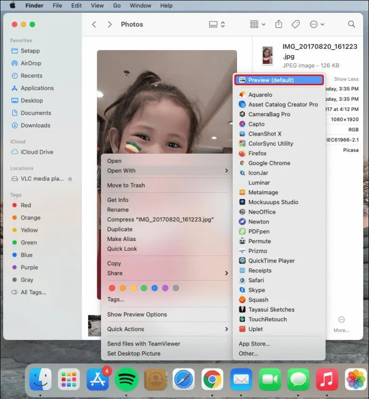
Task: Open Safari from the Dock
Action: tap(183, 379)
